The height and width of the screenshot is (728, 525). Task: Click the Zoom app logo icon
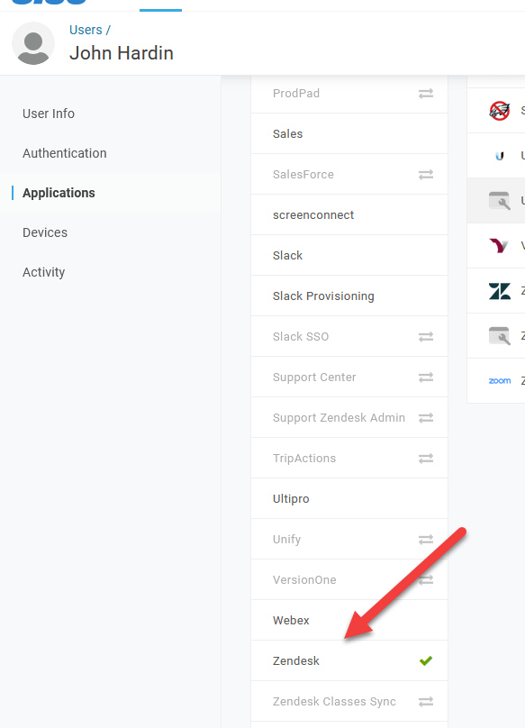[x=500, y=381]
